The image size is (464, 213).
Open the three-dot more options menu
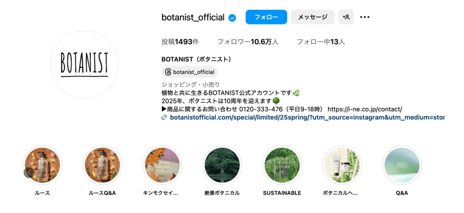tap(365, 17)
